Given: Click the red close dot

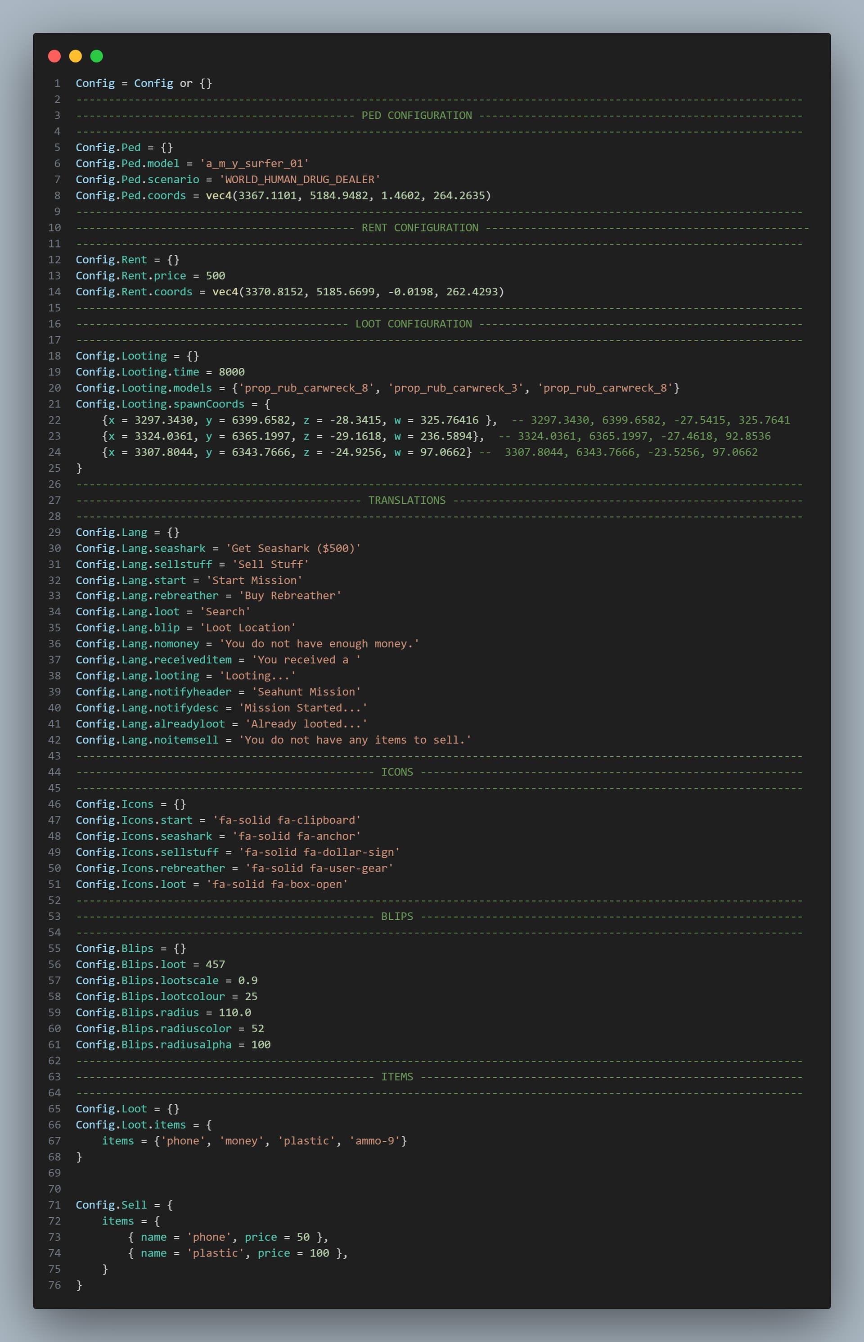Looking at the screenshot, I should click(54, 56).
